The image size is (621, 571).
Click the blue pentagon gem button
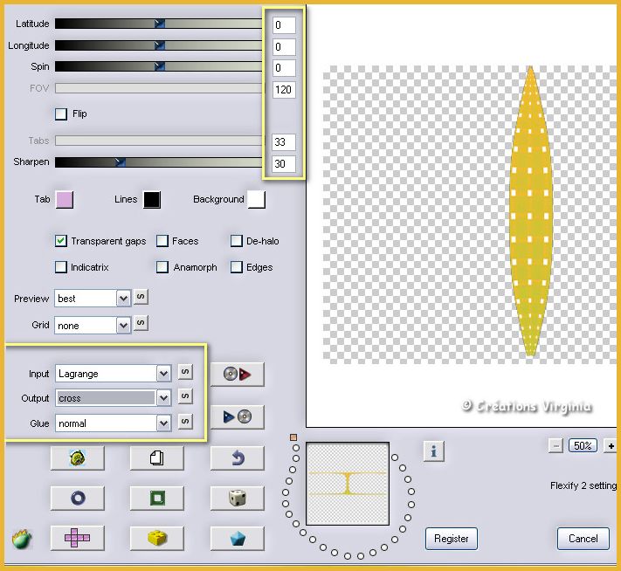(x=237, y=539)
